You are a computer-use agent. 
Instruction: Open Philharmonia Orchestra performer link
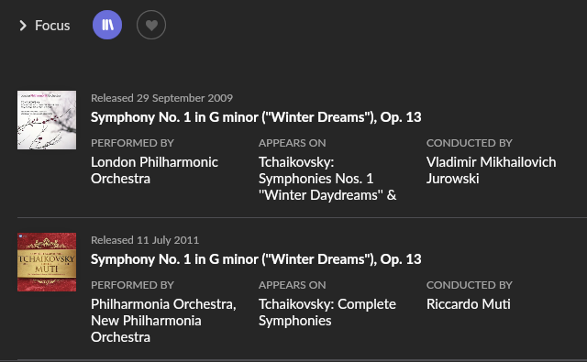[163, 304]
